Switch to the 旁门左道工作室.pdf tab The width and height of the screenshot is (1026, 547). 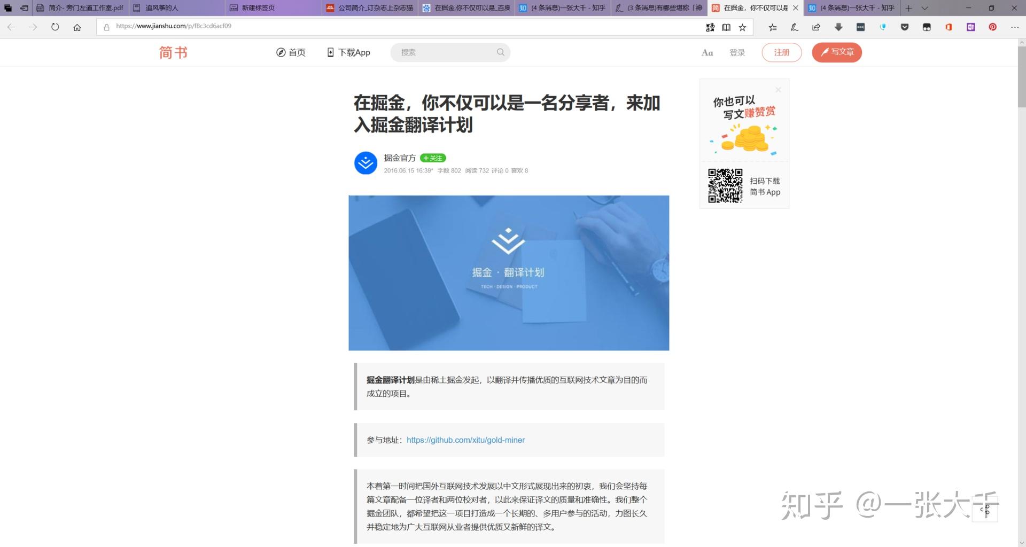point(80,8)
